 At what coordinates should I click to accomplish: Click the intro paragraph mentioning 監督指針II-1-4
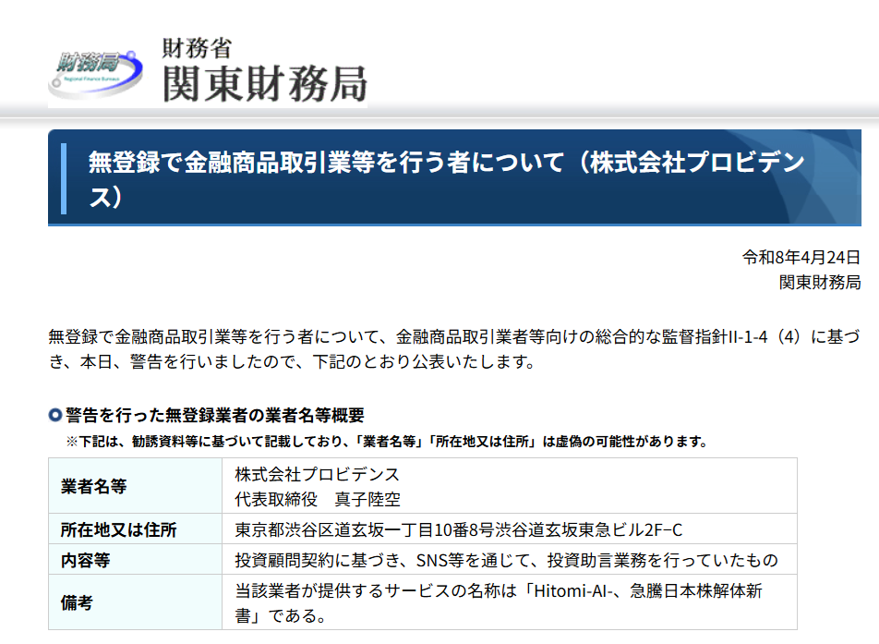pyautogui.click(x=454, y=349)
